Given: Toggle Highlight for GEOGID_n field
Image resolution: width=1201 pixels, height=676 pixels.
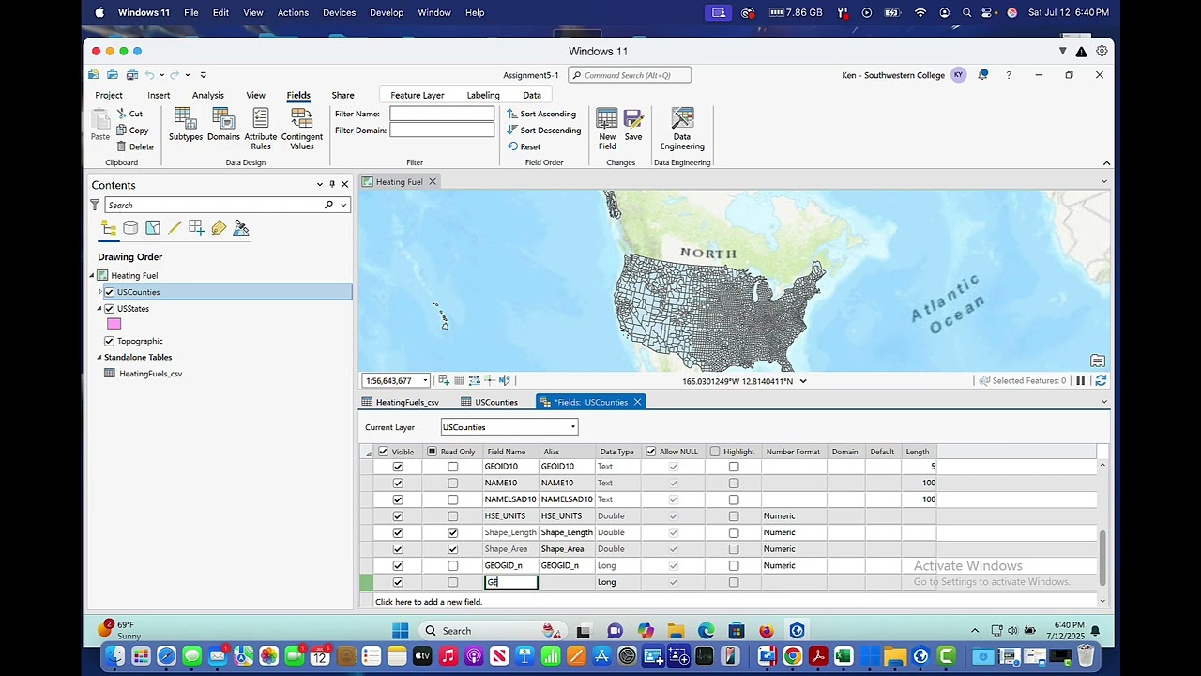Looking at the screenshot, I should pos(734,566).
